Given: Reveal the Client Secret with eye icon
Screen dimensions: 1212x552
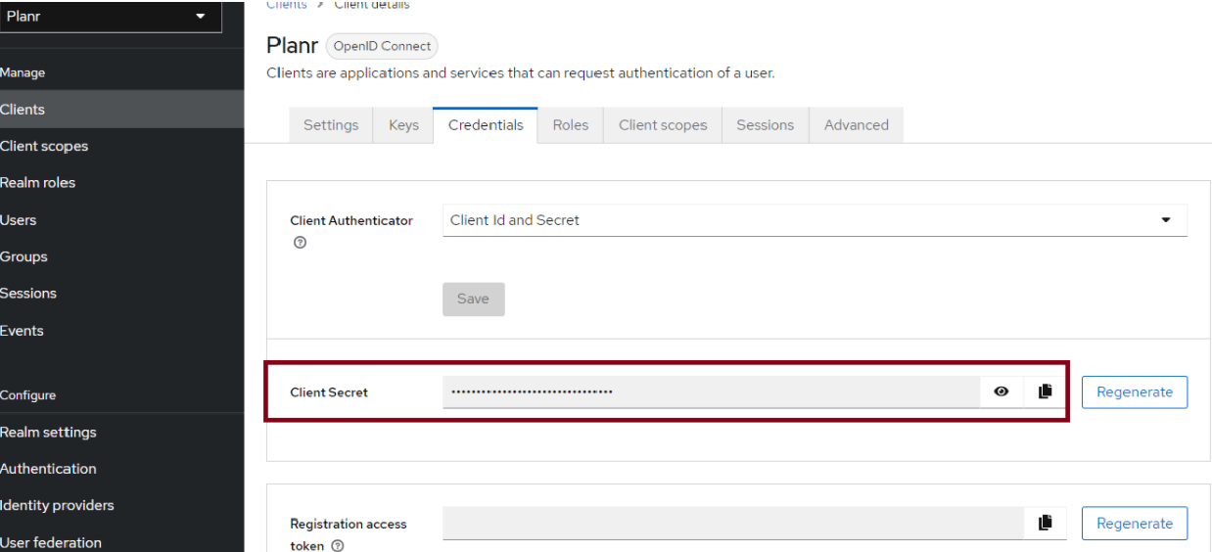Looking at the screenshot, I should [1002, 391].
